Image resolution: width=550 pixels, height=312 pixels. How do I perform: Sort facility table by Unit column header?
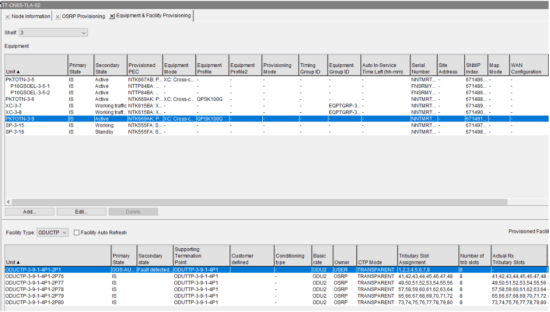58,256
